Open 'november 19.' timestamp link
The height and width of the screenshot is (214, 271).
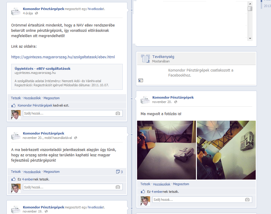pos(32,211)
